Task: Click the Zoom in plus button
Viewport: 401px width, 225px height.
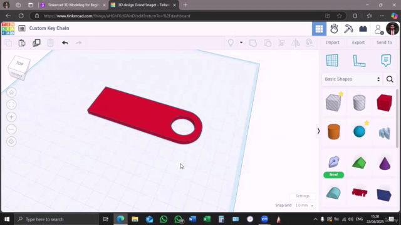Action: (x=11, y=117)
